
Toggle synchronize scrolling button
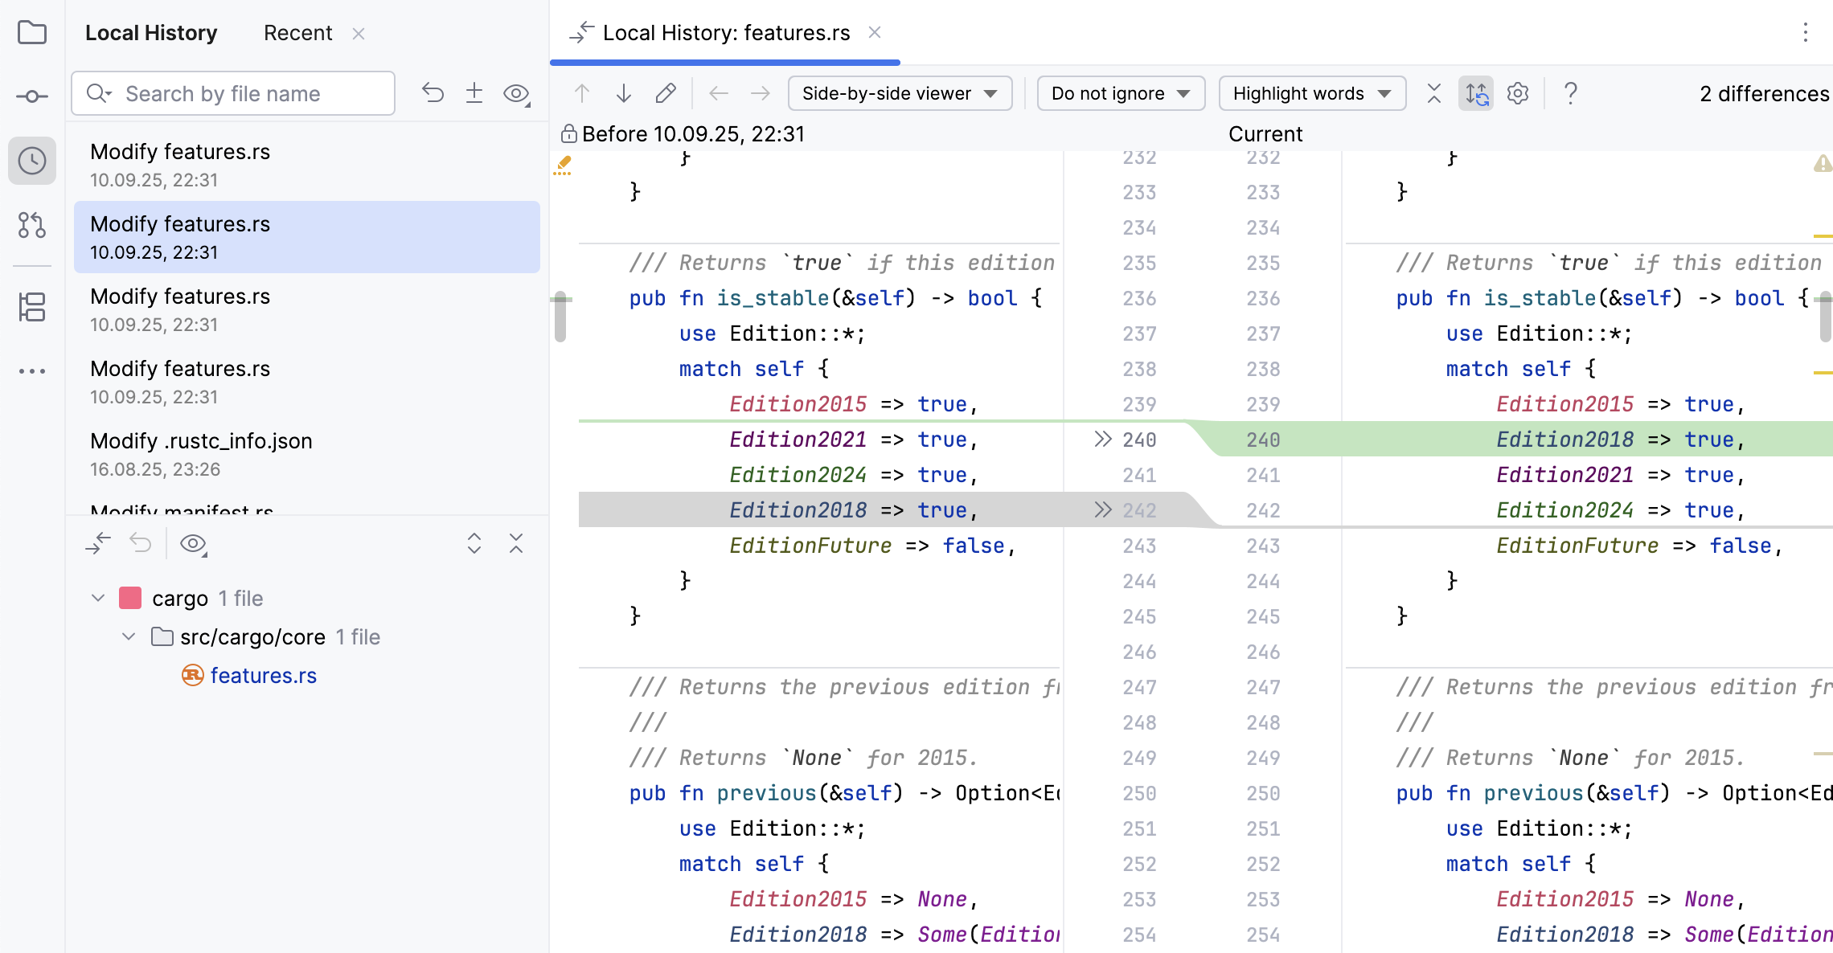[1476, 93]
